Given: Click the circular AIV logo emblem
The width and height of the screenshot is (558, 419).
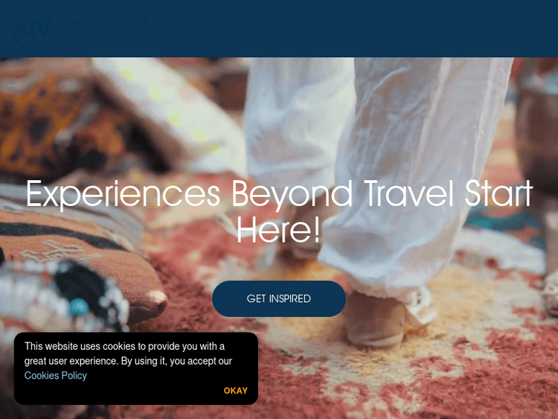Looking at the screenshot, I should coord(33,29).
